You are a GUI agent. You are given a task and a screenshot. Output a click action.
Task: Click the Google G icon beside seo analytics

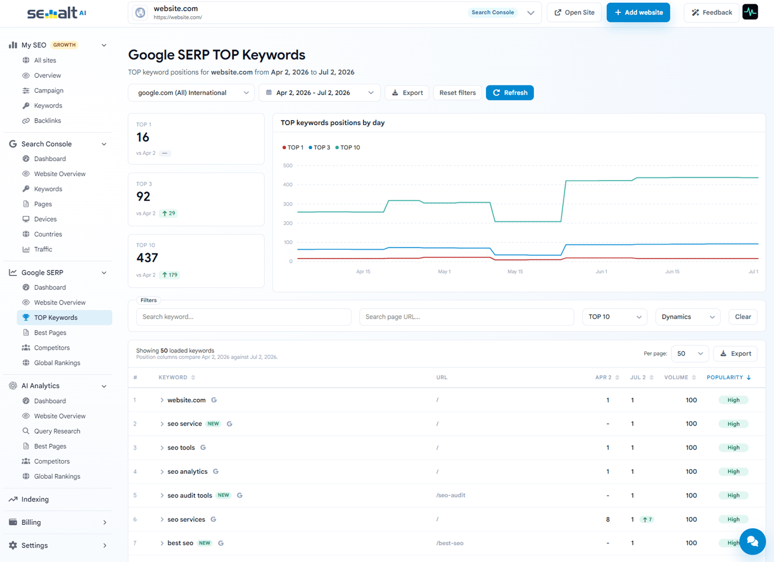point(216,471)
